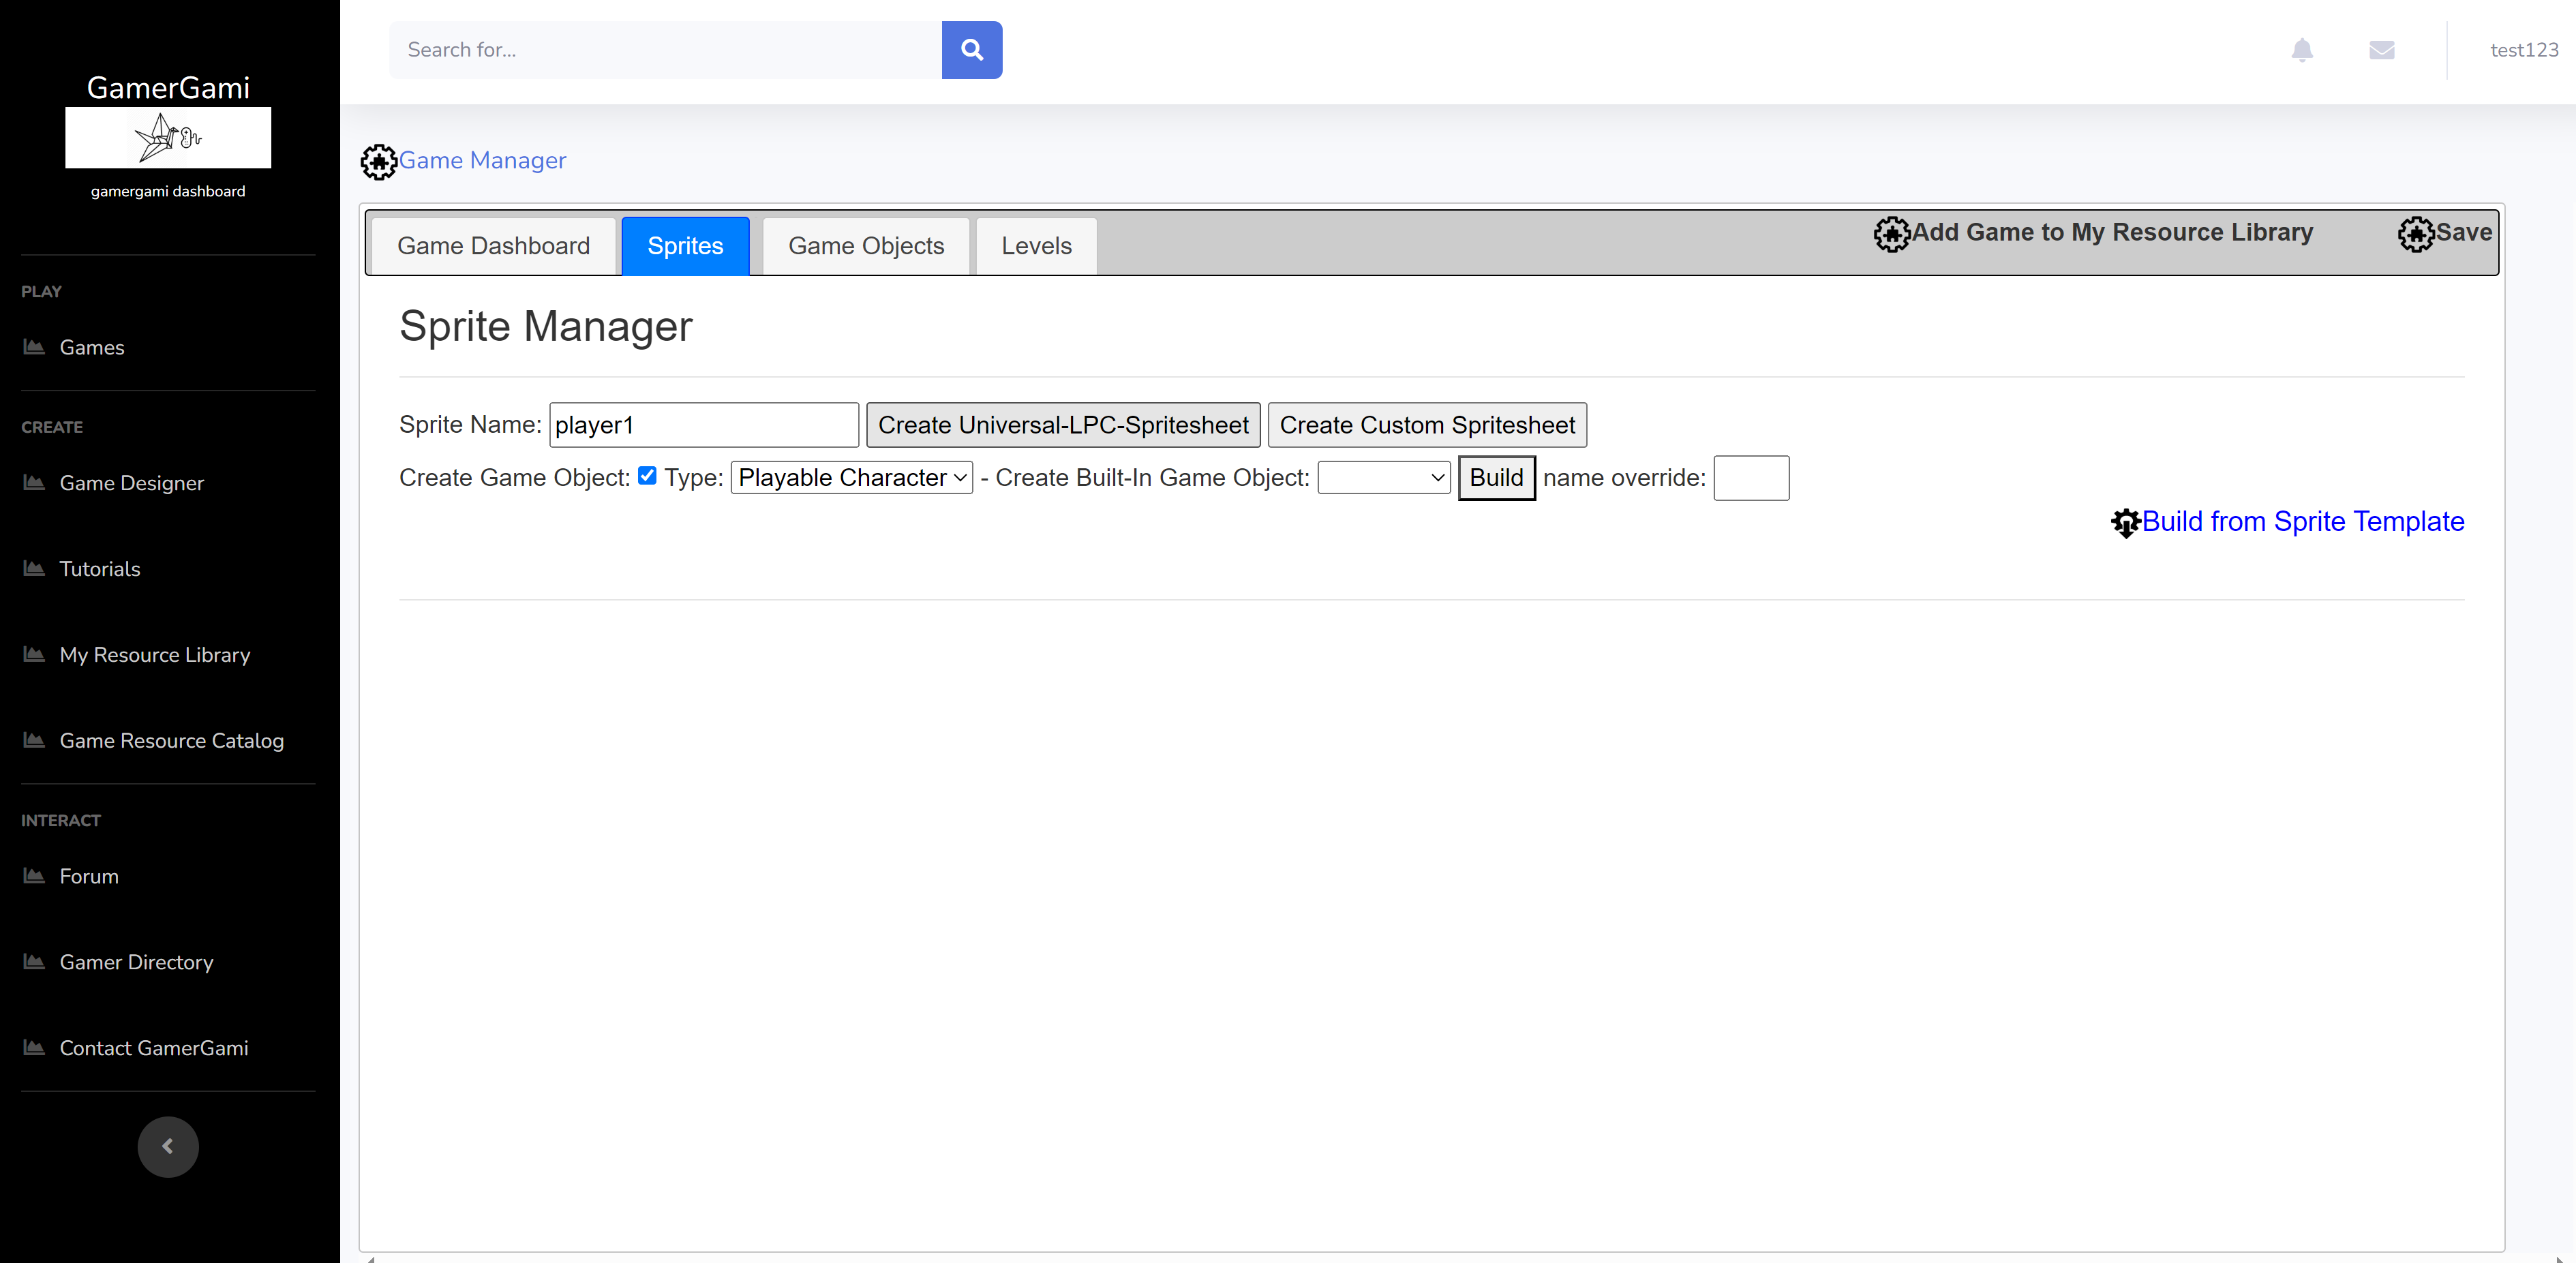This screenshot has height=1263, width=2576.
Task: Uncheck the Create Game Object checkbox
Action: pyautogui.click(x=647, y=476)
